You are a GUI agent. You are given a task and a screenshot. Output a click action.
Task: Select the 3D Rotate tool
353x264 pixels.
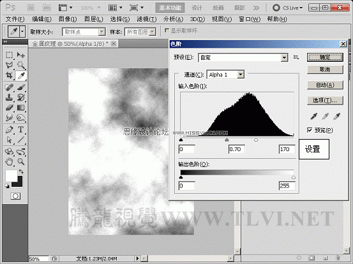pos(9,152)
